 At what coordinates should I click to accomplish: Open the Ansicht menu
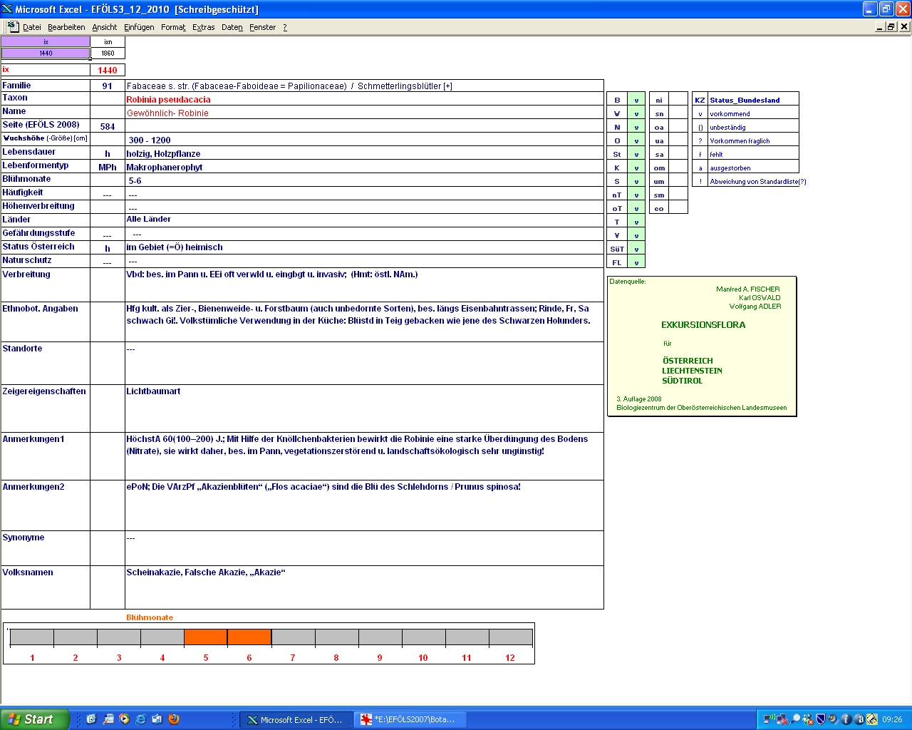pos(105,27)
